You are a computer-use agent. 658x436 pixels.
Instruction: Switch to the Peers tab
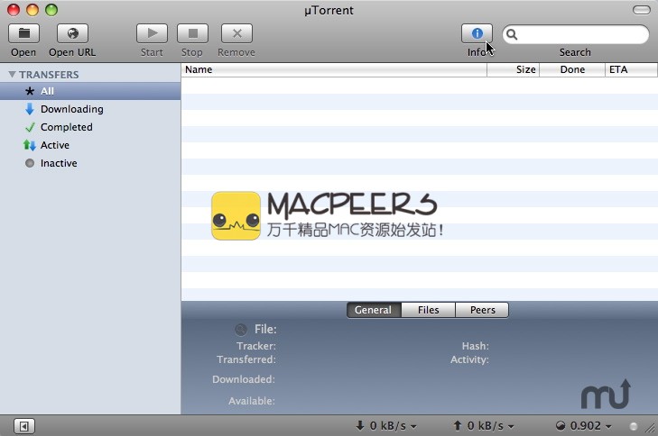click(x=483, y=310)
